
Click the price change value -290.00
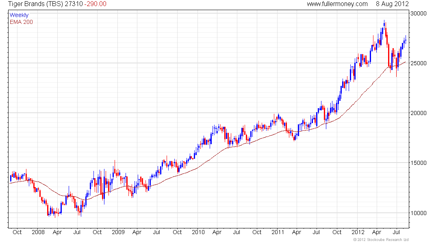[x=95, y=4]
